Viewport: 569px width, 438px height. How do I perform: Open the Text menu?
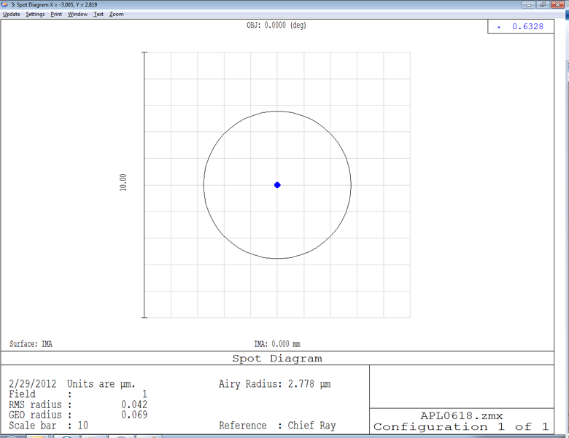click(x=98, y=15)
